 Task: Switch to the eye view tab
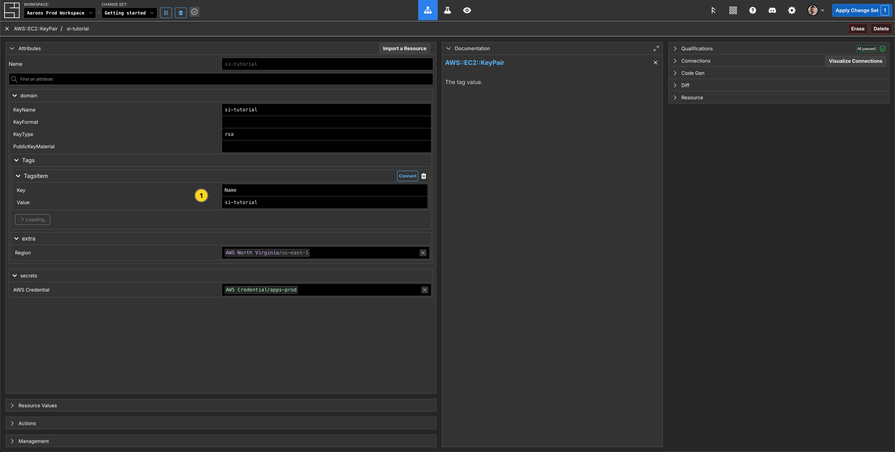click(467, 10)
